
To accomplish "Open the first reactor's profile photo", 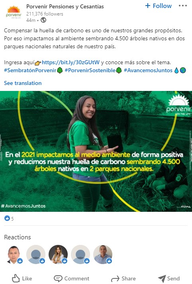I will click(14, 254).
